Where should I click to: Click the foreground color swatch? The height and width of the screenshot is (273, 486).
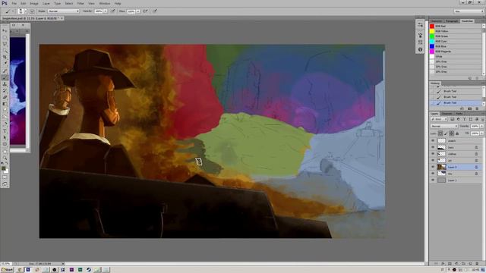[x=3, y=168]
